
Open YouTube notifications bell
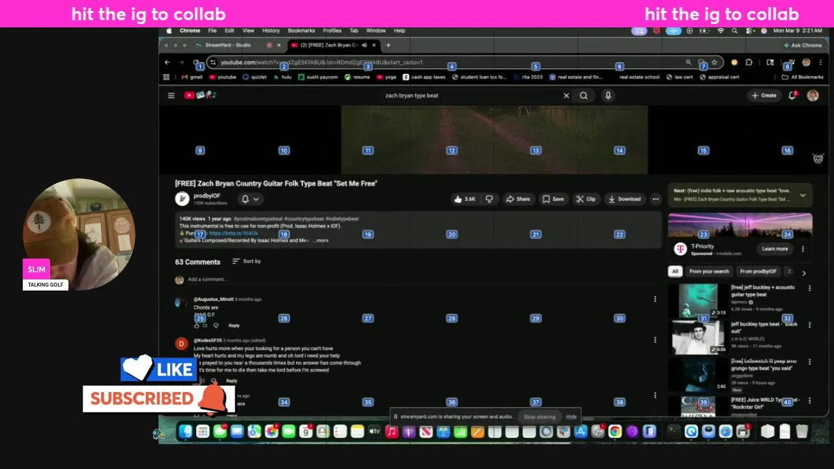[793, 95]
